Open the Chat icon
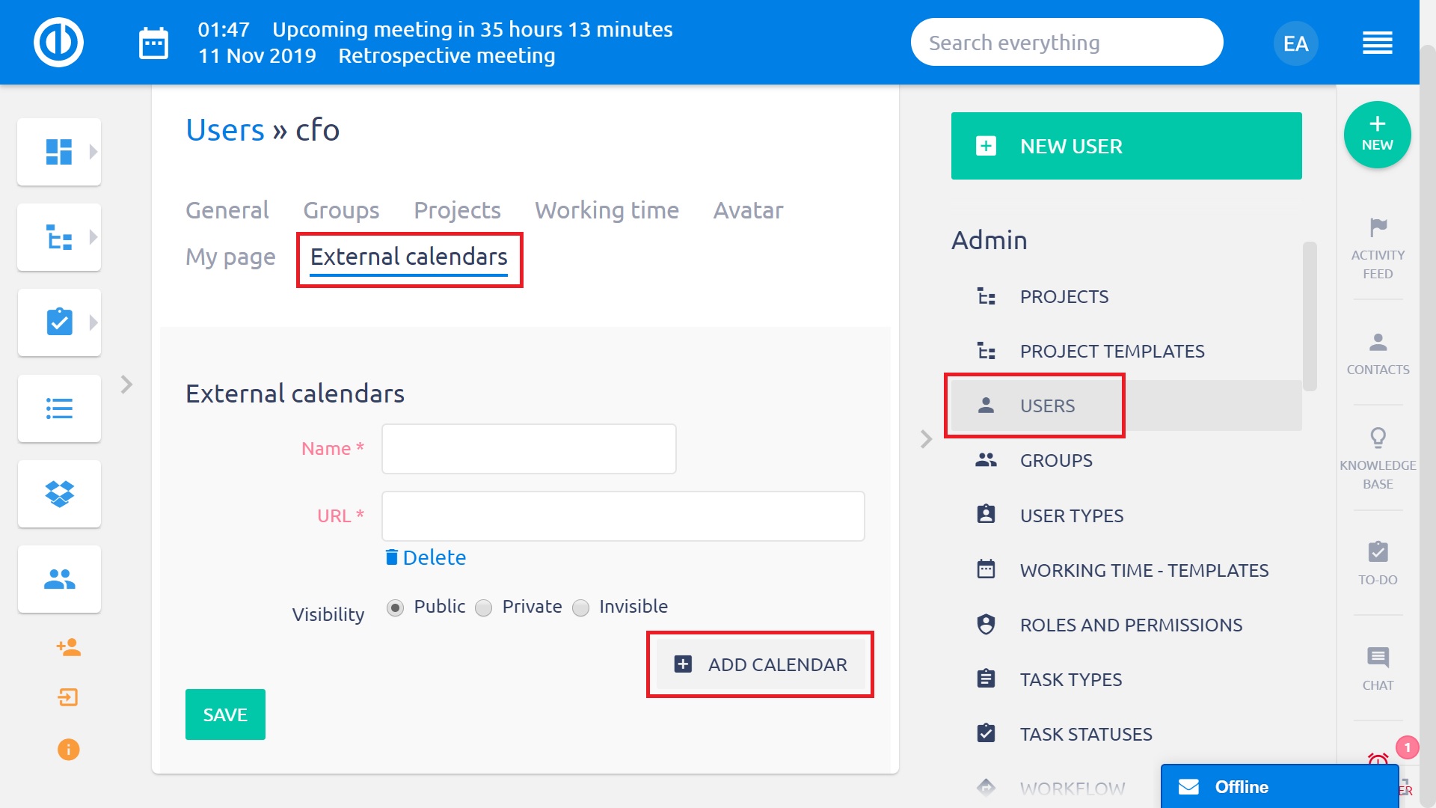 point(1378,658)
